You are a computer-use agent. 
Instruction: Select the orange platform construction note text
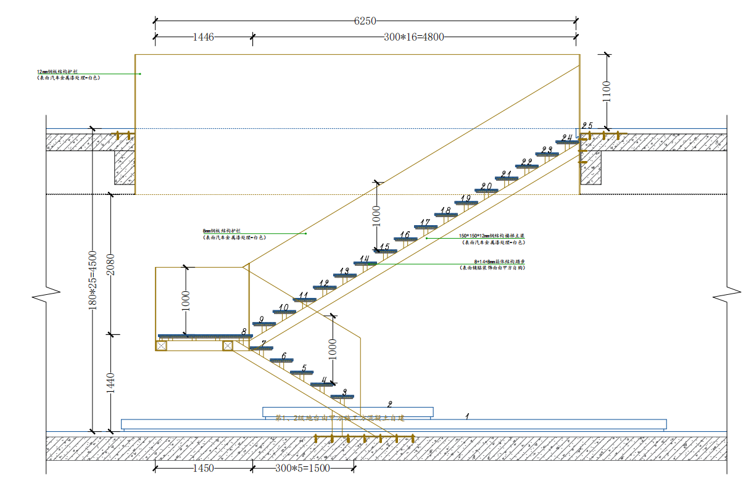coord(339,418)
